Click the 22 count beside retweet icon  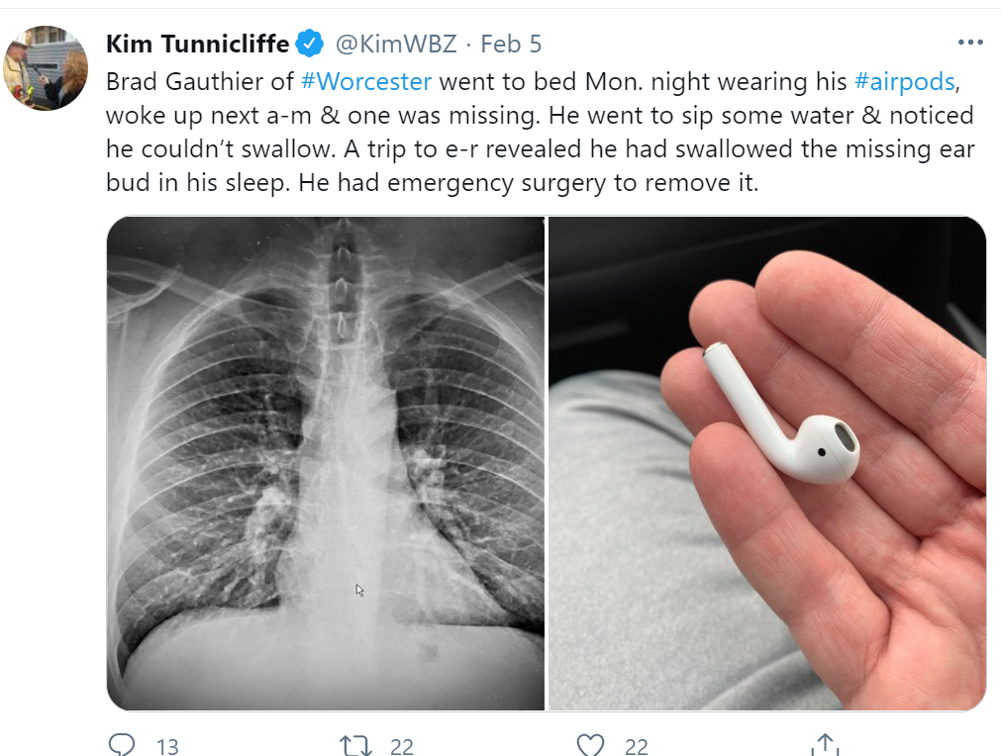pos(401,746)
